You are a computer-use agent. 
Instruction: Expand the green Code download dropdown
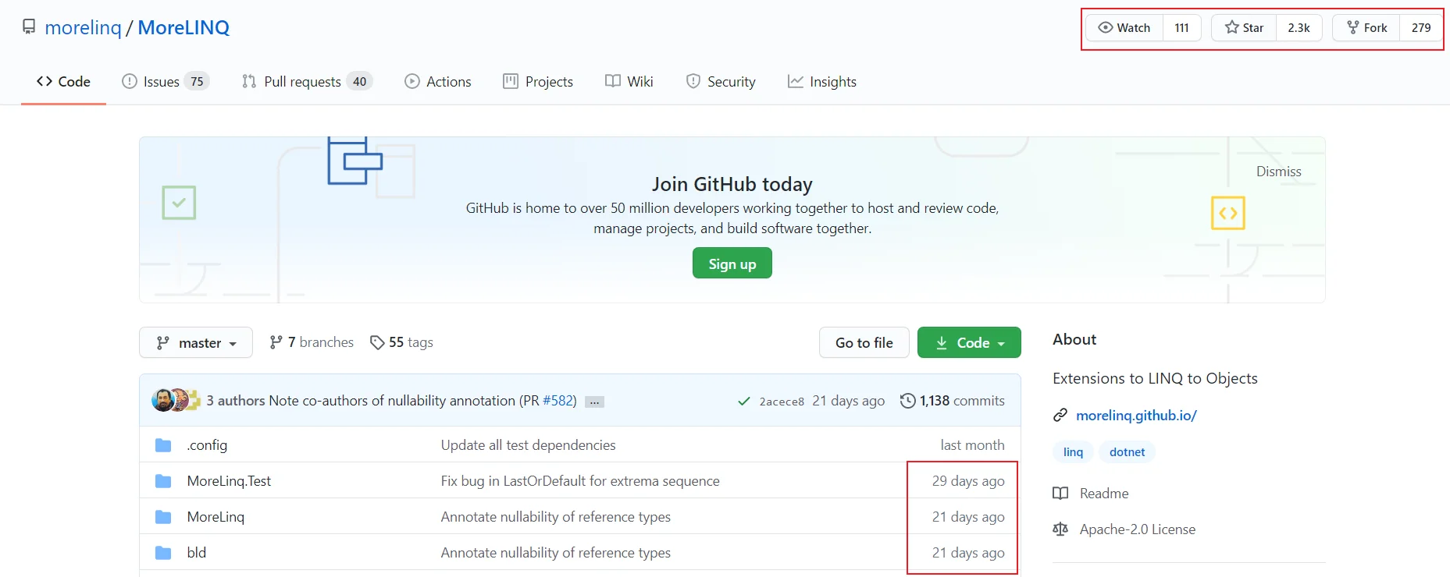tap(969, 342)
